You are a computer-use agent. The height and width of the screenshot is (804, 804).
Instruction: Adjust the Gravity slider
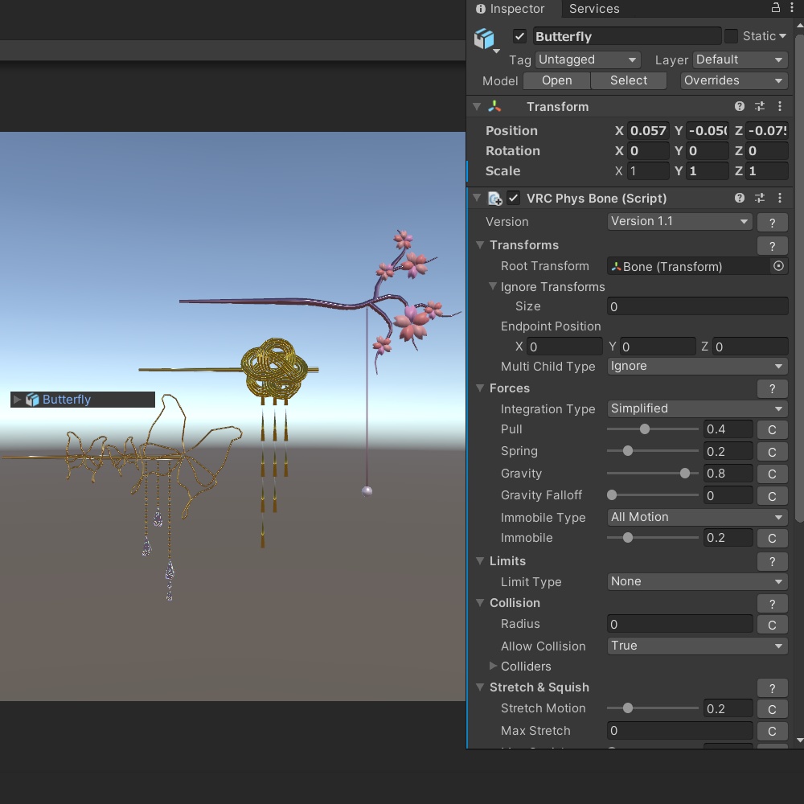[652, 474]
